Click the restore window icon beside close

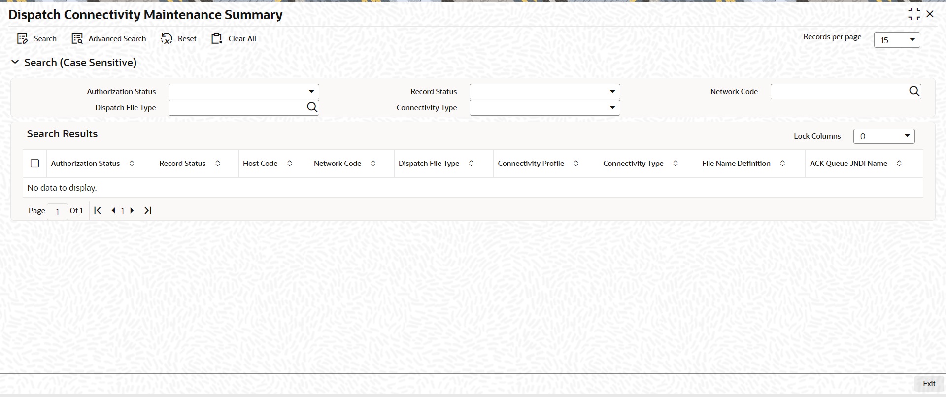pos(914,14)
